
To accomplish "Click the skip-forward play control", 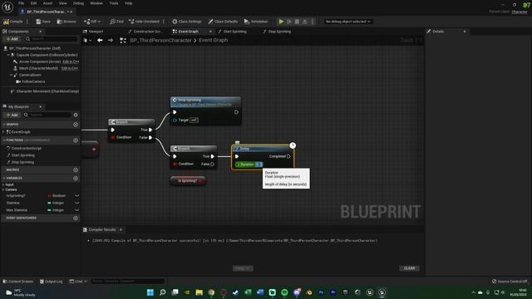I will click(x=289, y=22).
